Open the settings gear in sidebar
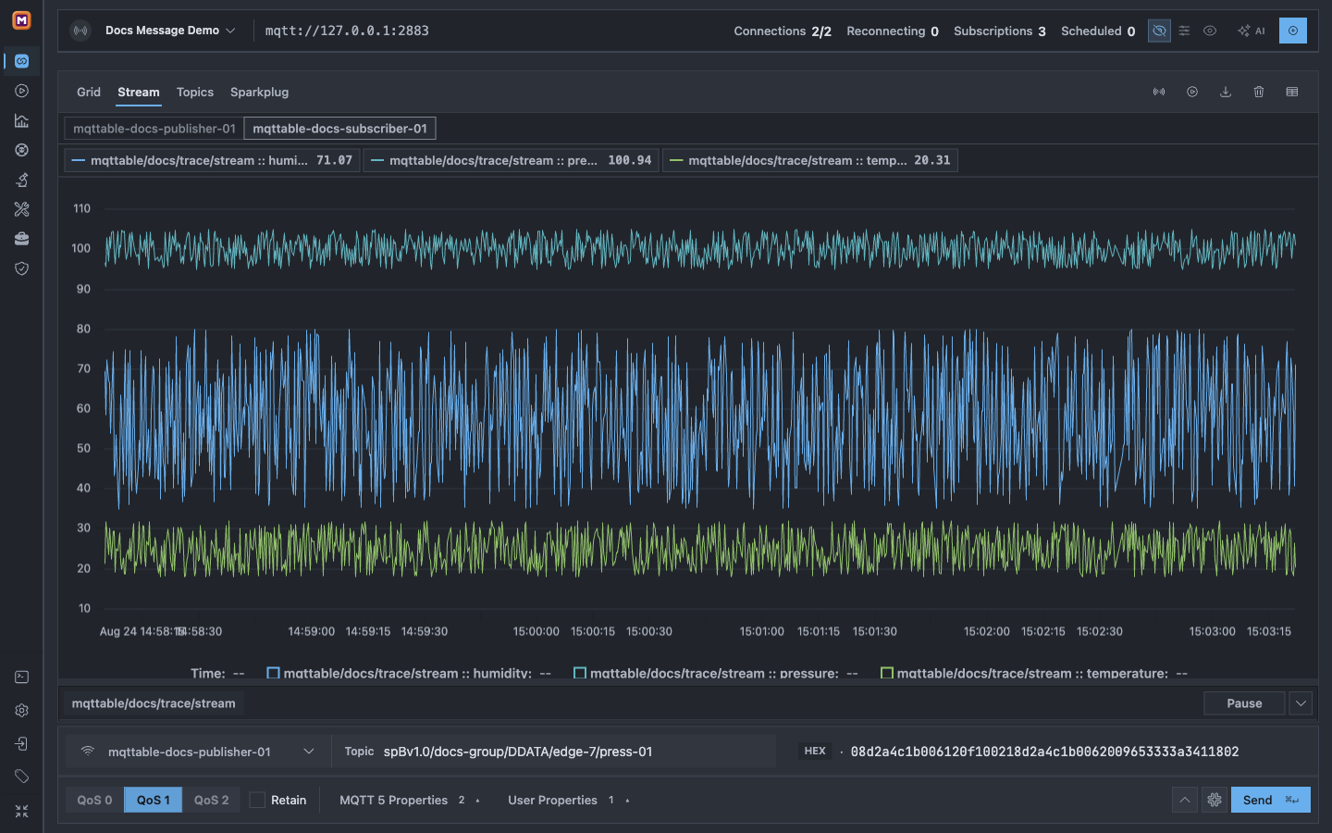Screen dimensions: 1332x833 click(21, 711)
